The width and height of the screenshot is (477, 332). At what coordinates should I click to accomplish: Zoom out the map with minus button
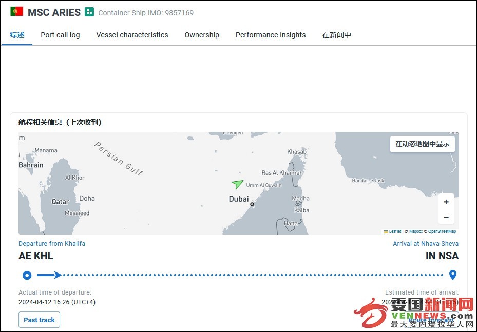446,217
